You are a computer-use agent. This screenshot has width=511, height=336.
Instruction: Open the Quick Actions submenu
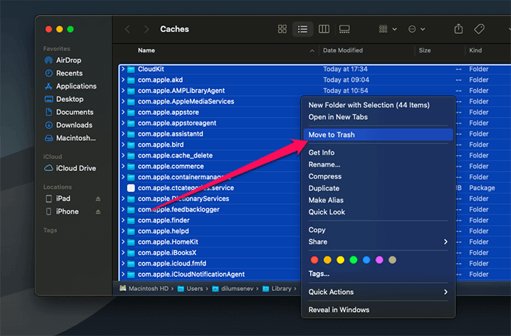pos(378,292)
